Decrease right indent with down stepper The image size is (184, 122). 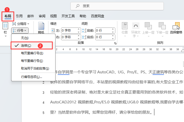pyautogui.click(x=79, y=39)
